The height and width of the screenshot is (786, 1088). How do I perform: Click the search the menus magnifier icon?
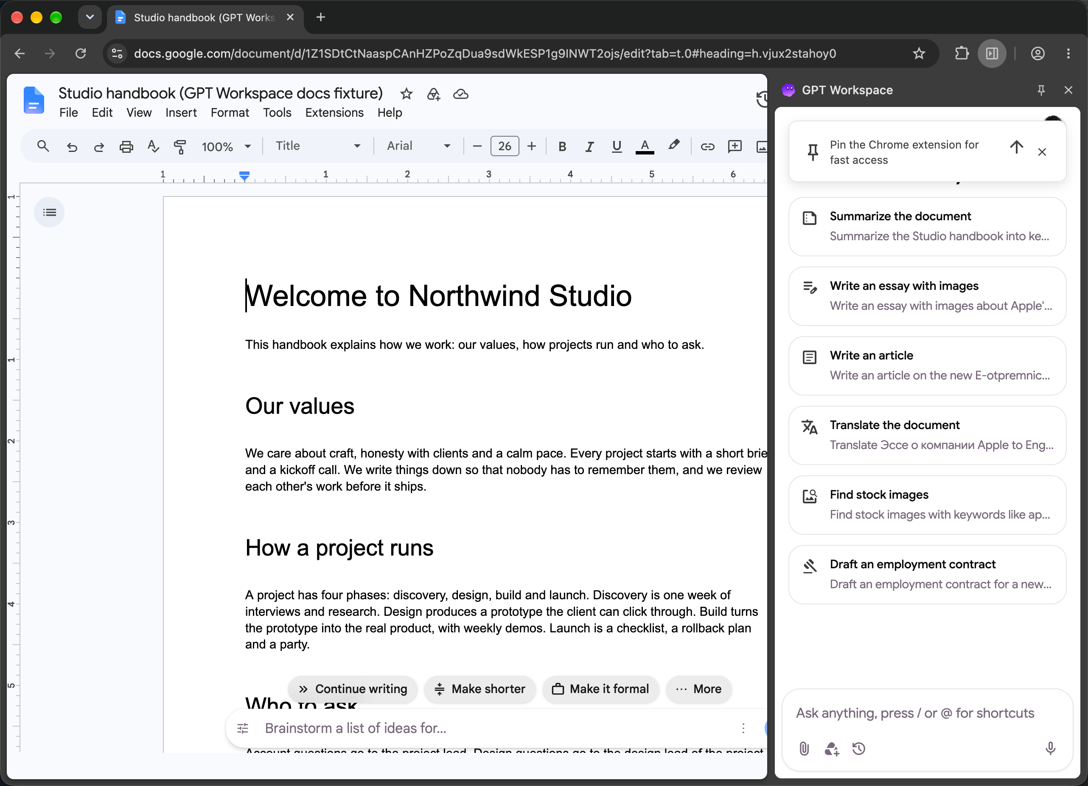(x=43, y=146)
